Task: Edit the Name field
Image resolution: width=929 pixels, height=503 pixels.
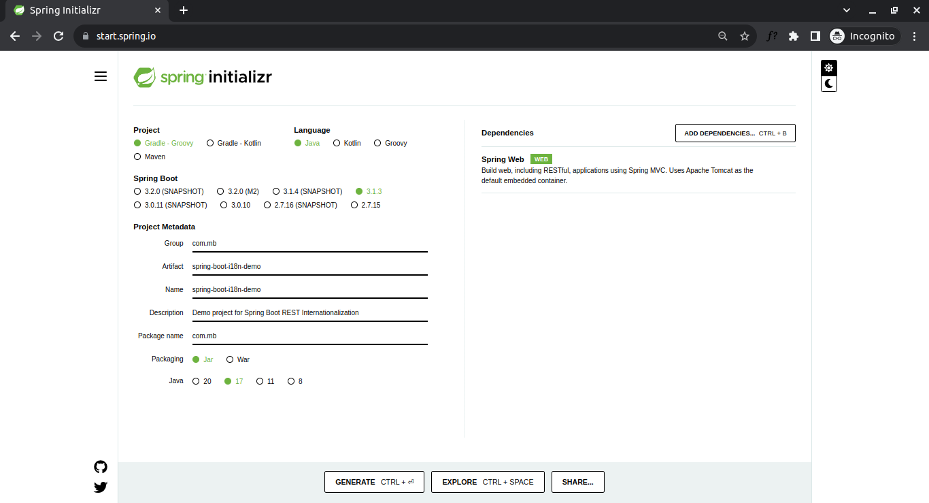Action: click(x=309, y=290)
